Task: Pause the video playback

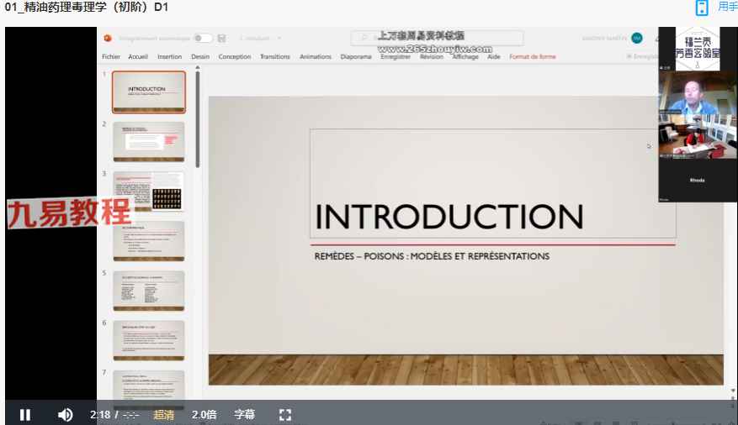Action: point(25,414)
